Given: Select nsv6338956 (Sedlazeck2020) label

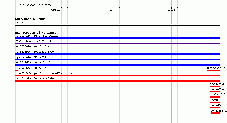Looking at the screenshot, I should pos(35,52).
